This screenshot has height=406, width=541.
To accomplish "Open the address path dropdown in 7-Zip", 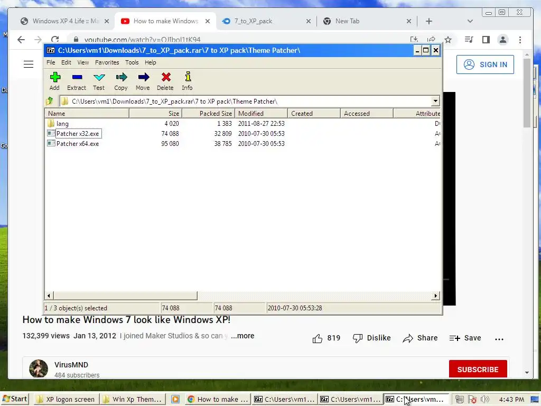I will (435, 101).
